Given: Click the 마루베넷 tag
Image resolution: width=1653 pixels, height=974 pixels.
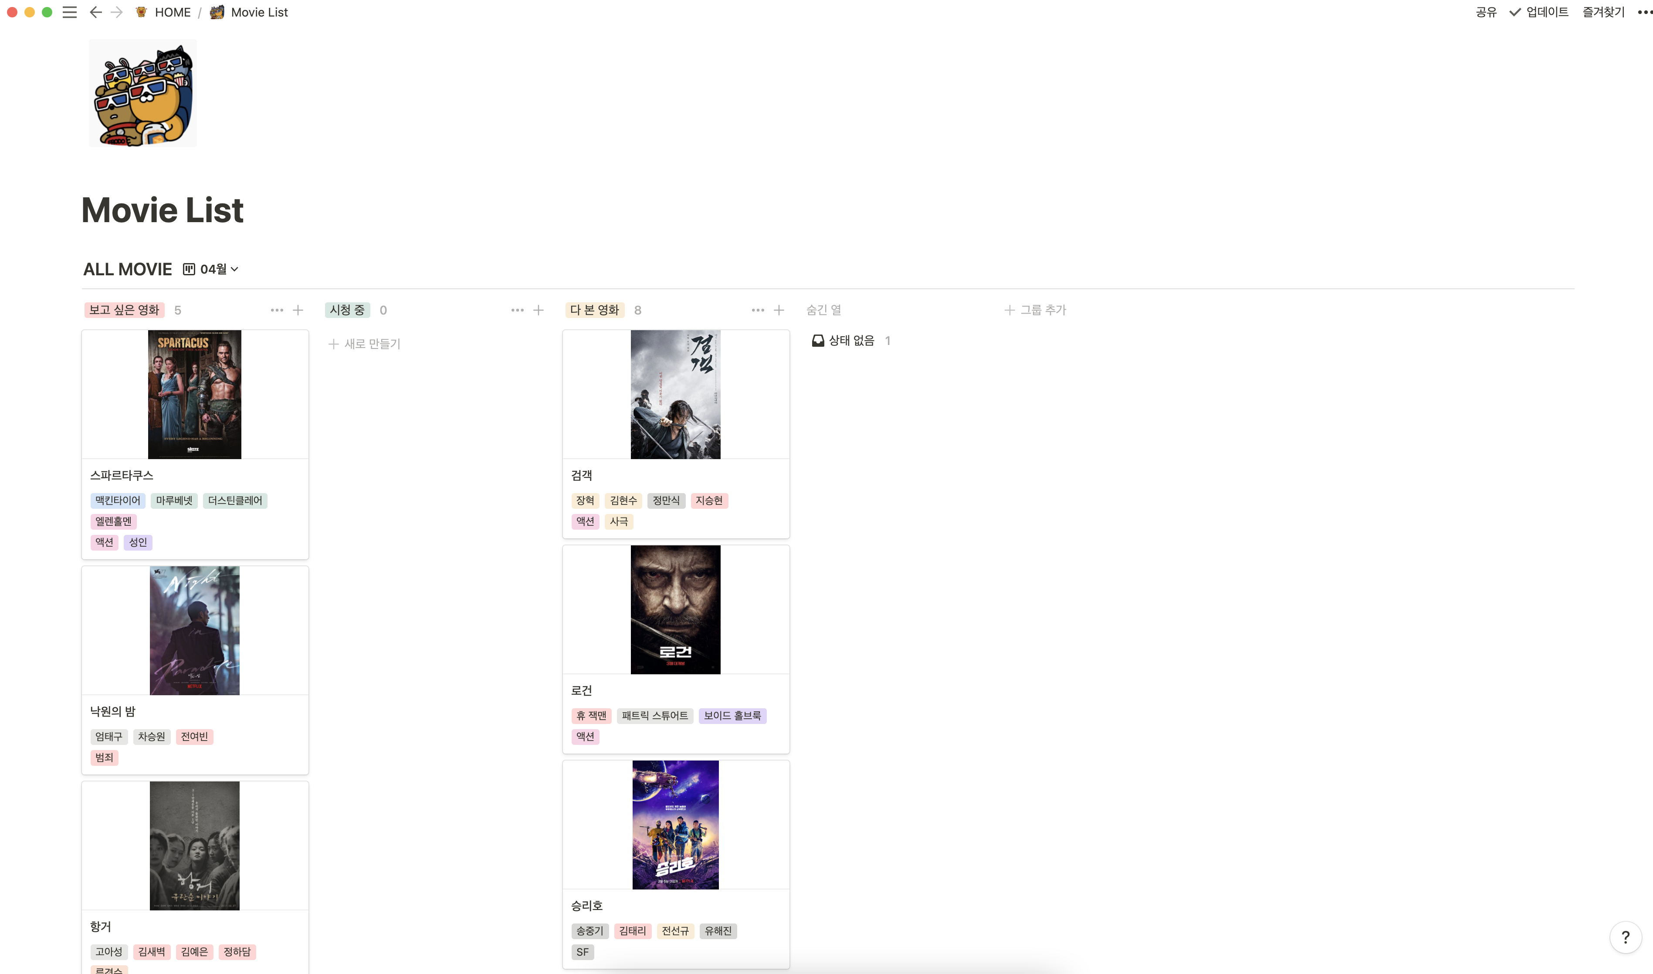Looking at the screenshot, I should click(x=174, y=501).
